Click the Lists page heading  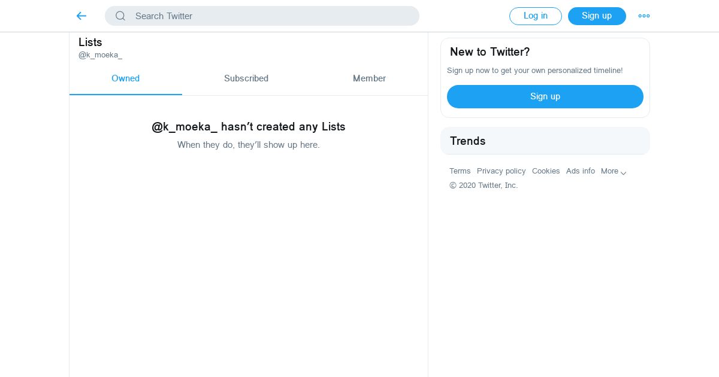click(90, 42)
